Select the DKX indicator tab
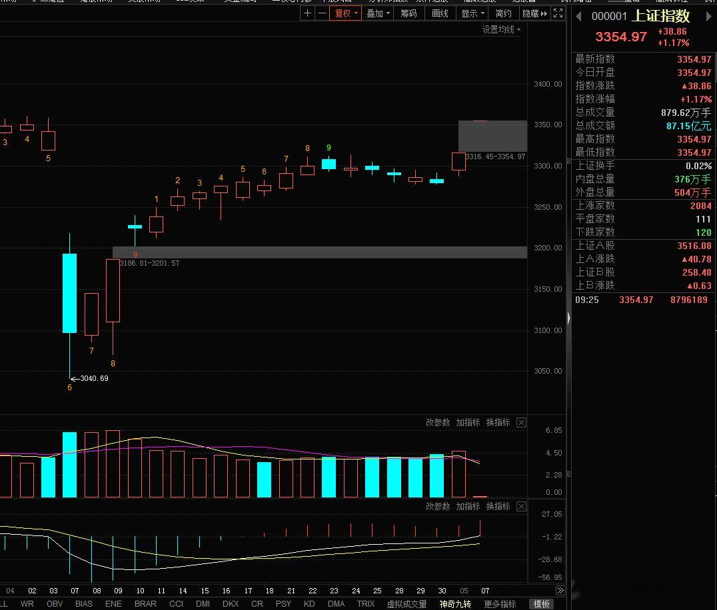717x610 pixels. click(231, 603)
